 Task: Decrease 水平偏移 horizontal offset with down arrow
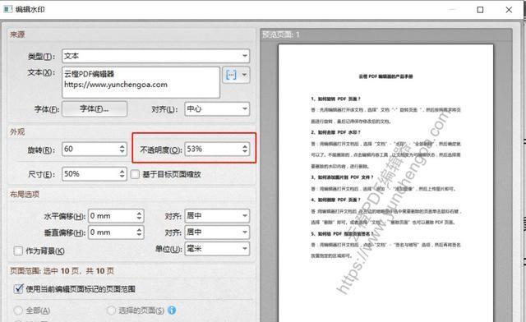(139, 219)
